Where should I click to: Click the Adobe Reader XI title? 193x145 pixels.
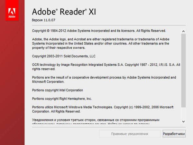pyautogui.click(x=64, y=12)
